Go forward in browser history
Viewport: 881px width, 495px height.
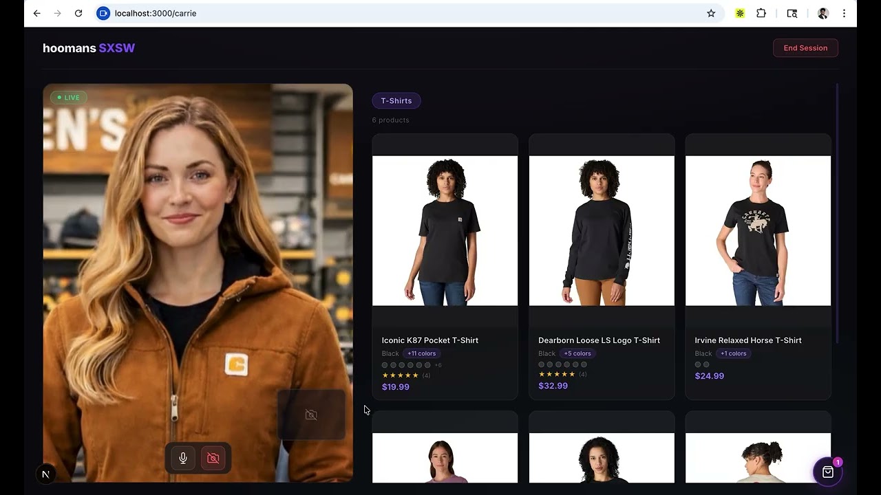(x=58, y=13)
